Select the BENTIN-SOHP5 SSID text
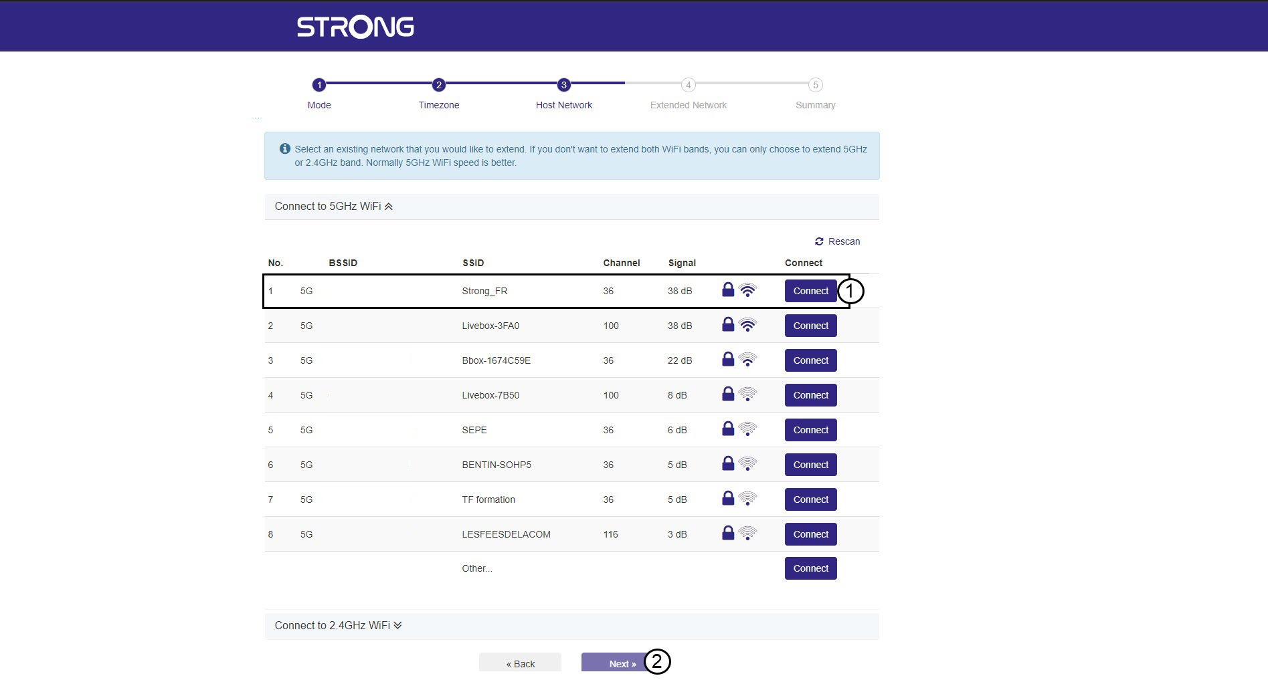The width and height of the screenshot is (1268, 682). pyautogui.click(x=496, y=465)
